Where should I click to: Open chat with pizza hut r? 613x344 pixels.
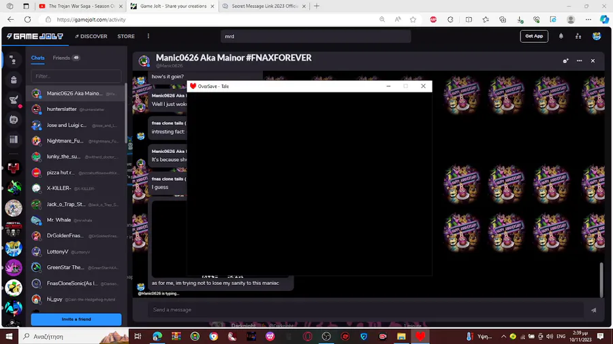point(76,173)
